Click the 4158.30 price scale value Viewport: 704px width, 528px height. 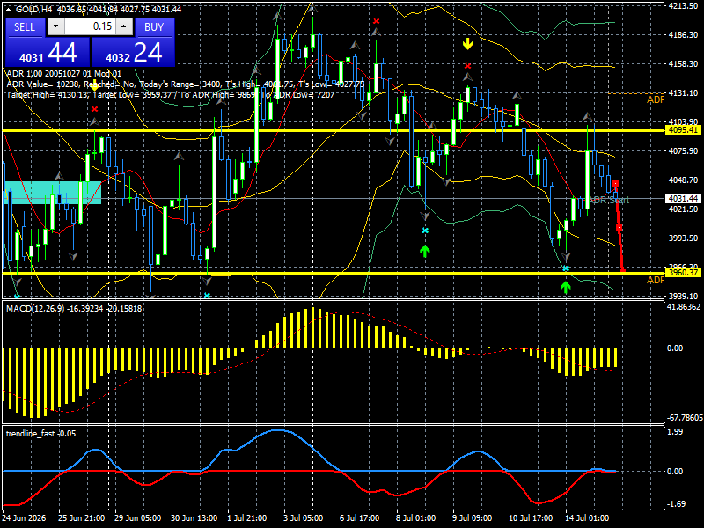click(x=683, y=63)
